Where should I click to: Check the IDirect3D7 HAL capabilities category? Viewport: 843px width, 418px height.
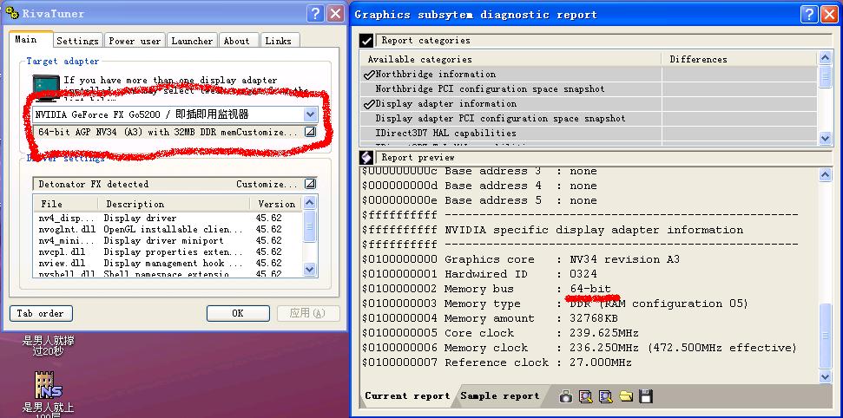(445, 134)
